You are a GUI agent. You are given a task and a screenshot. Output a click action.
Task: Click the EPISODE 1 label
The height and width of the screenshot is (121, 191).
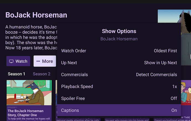click(12, 107)
